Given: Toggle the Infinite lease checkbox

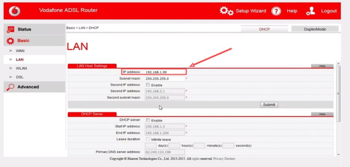Looking at the screenshot, I should pyautogui.click(x=148, y=139).
